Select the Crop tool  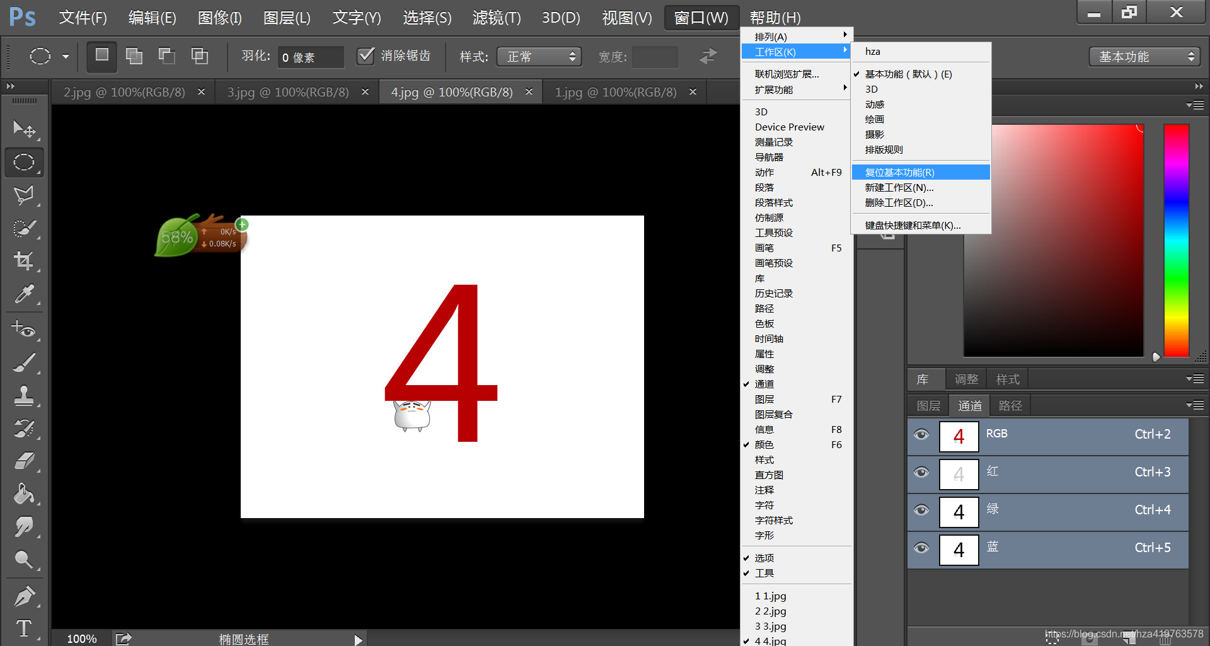[x=24, y=261]
